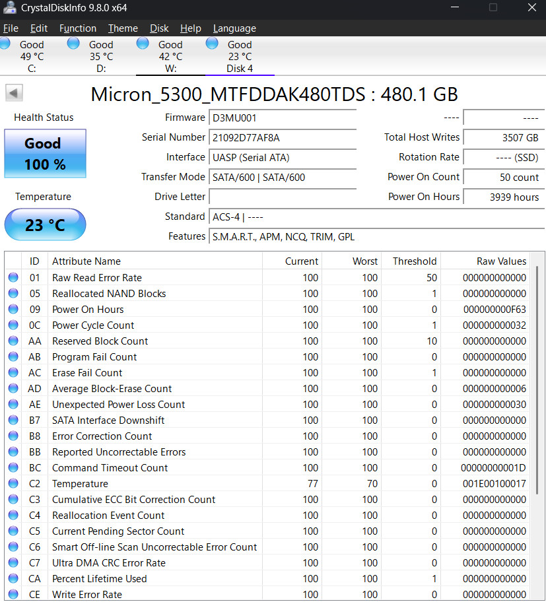The width and height of the screenshot is (546, 604).
Task: Click the Power On Hours value 3939 hours
Action: [x=504, y=197]
